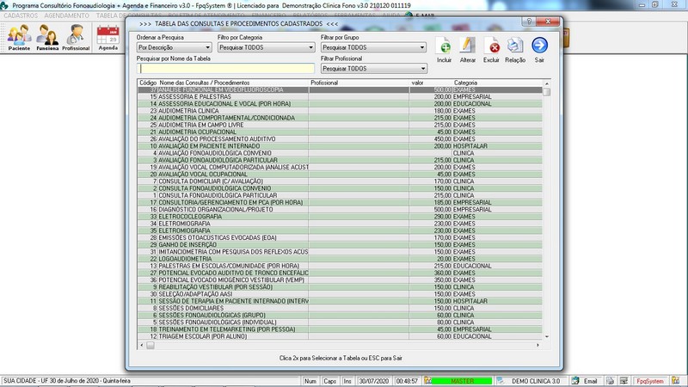Open the Agenda calendar icon
This screenshot has width=688, height=387.
[x=108, y=37]
